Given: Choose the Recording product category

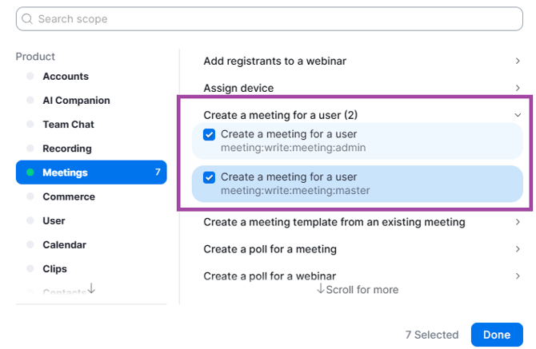Looking at the screenshot, I should point(67,149).
